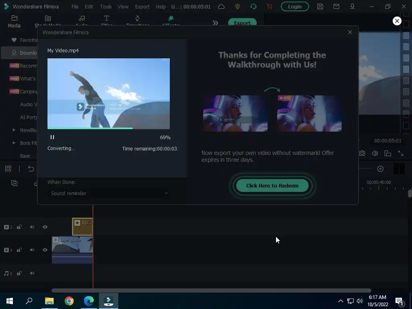Screen dimensions: 412x309
Task: Open the View menu
Action: click(123, 6)
